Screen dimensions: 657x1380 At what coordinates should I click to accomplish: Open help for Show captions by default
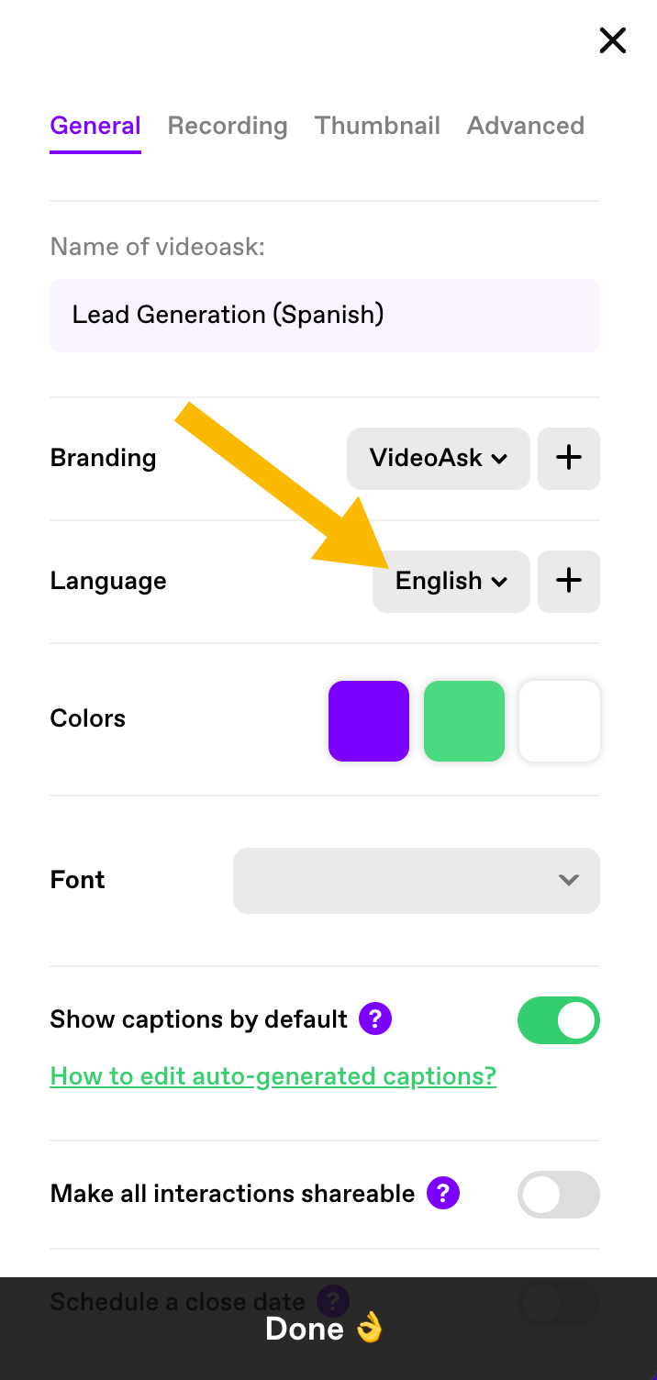pos(375,1018)
